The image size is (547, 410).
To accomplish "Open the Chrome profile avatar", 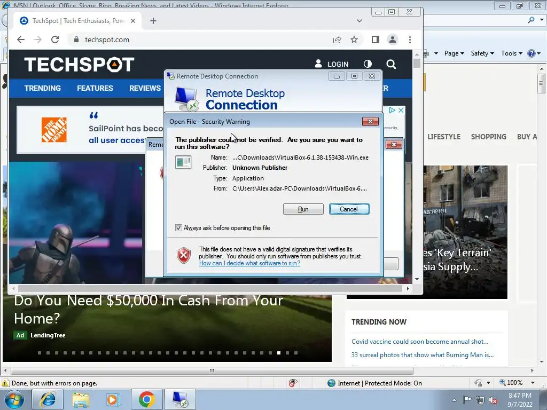I will click(393, 40).
